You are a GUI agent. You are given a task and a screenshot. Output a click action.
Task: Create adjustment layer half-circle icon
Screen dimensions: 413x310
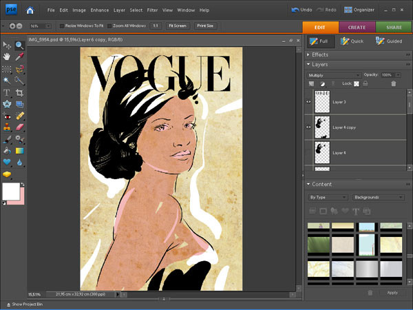click(322, 84)
